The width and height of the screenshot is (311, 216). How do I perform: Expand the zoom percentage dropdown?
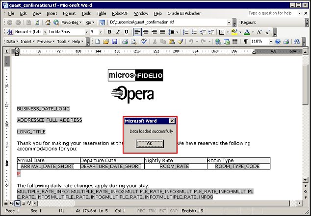coord(270,42)
